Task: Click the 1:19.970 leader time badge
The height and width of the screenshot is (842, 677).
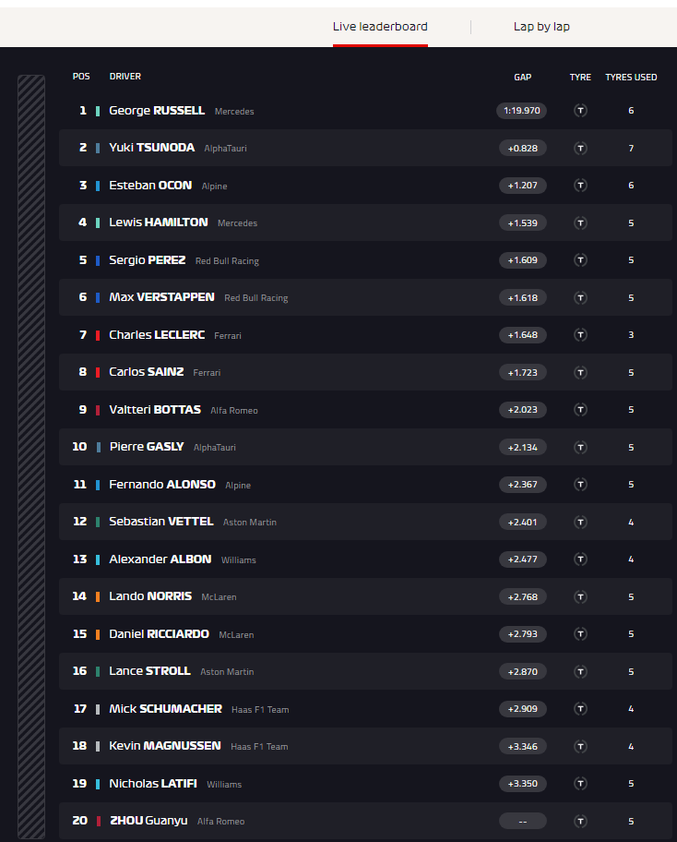Action: tap(521, 111)
